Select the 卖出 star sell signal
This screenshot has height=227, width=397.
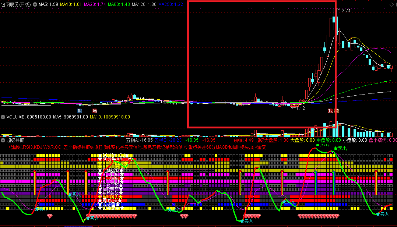click(x=340, y=148)
